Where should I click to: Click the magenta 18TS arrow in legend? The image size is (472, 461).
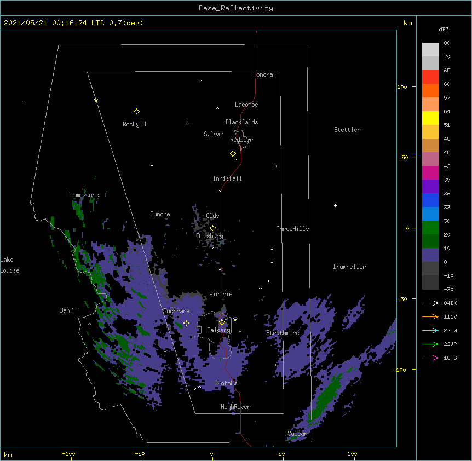click(x=430, y=358)
